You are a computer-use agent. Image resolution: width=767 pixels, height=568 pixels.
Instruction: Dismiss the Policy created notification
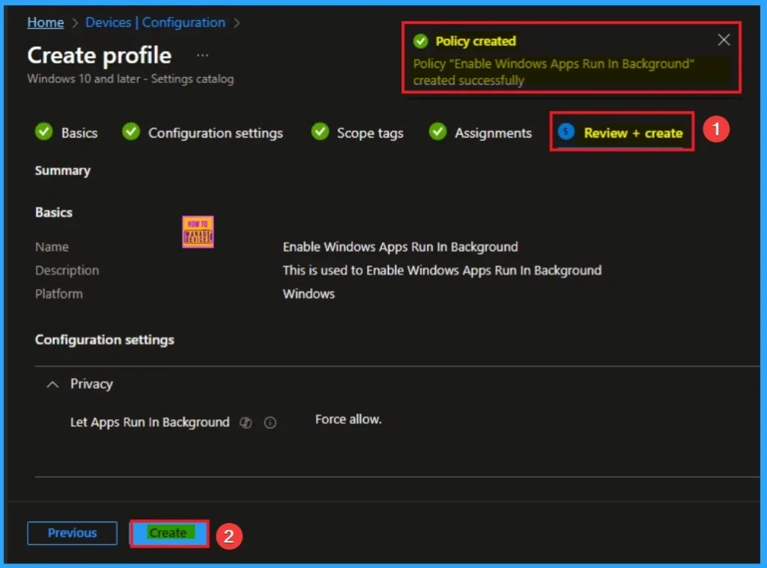[x=724, y=40]
